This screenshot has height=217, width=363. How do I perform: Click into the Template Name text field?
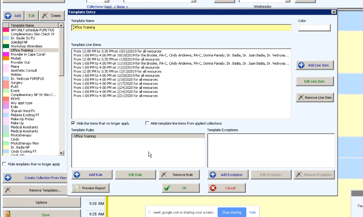[181, 27]
